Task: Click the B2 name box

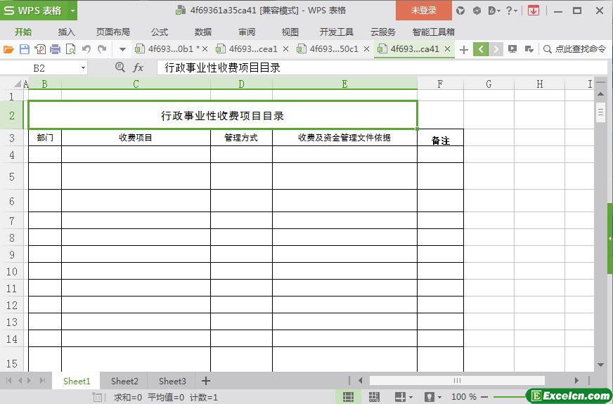Action: pyautogui.click(x=39, y=68)
